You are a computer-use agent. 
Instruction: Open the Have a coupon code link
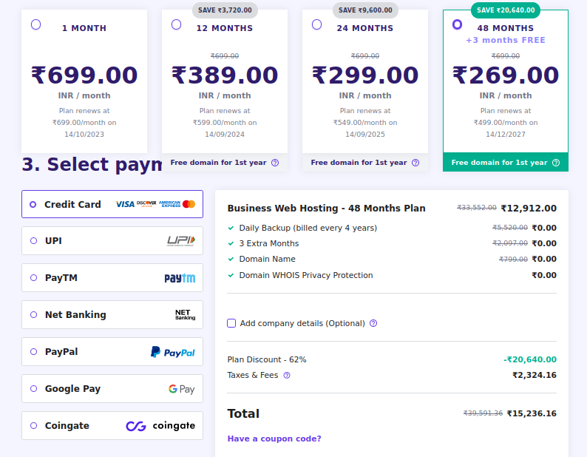pos(274,439)
